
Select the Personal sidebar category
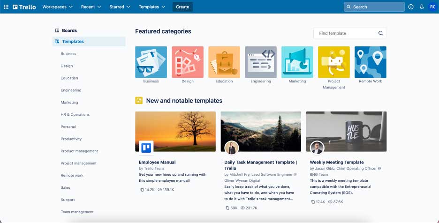coord(68,127)
